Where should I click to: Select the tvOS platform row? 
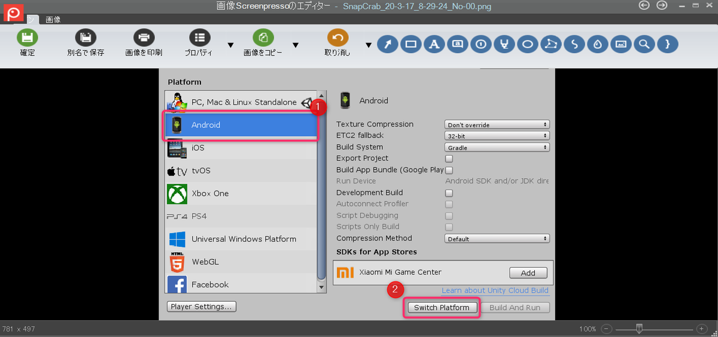pos(241,170)
